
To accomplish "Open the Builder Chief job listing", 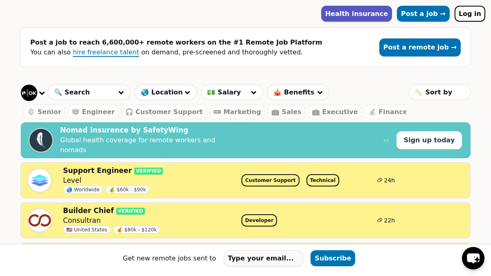I will [88, 211].
